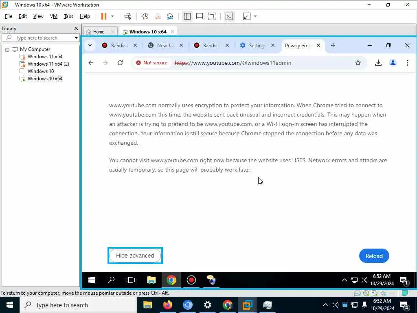
Task: Open the Tabs menu
Action: tap(68, 16)
